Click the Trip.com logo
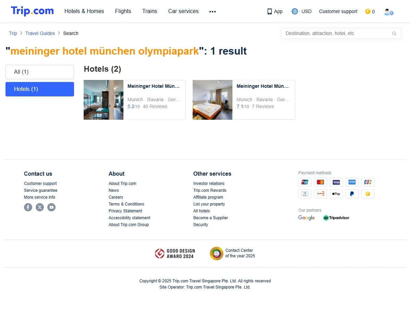This screenshot has width=410, height=316. pos(32,11)
